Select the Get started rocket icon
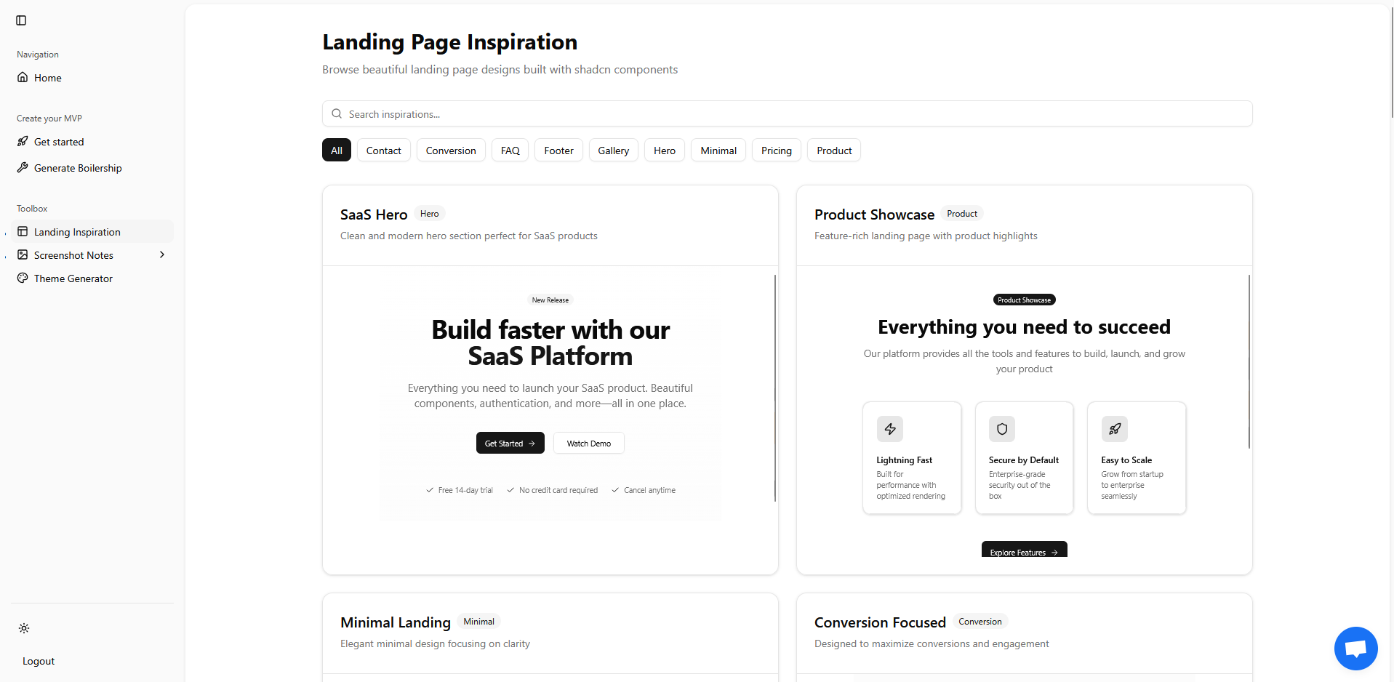This screenshot has width=1394, height=682. [x=23, y=141]
